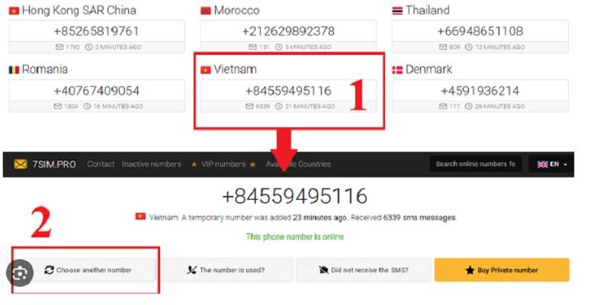610x305 pixels.
Task: Click the camera lens search icon overlay
Action: click(20, 273)
